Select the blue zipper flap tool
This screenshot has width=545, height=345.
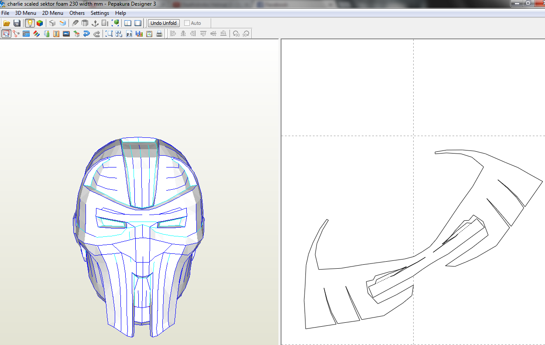pos(26,34)
